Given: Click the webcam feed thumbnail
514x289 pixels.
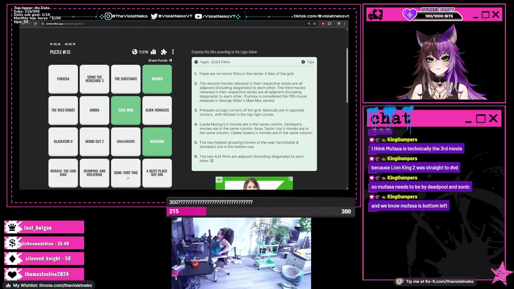Looking at the screenshot, I should point(241,253).
